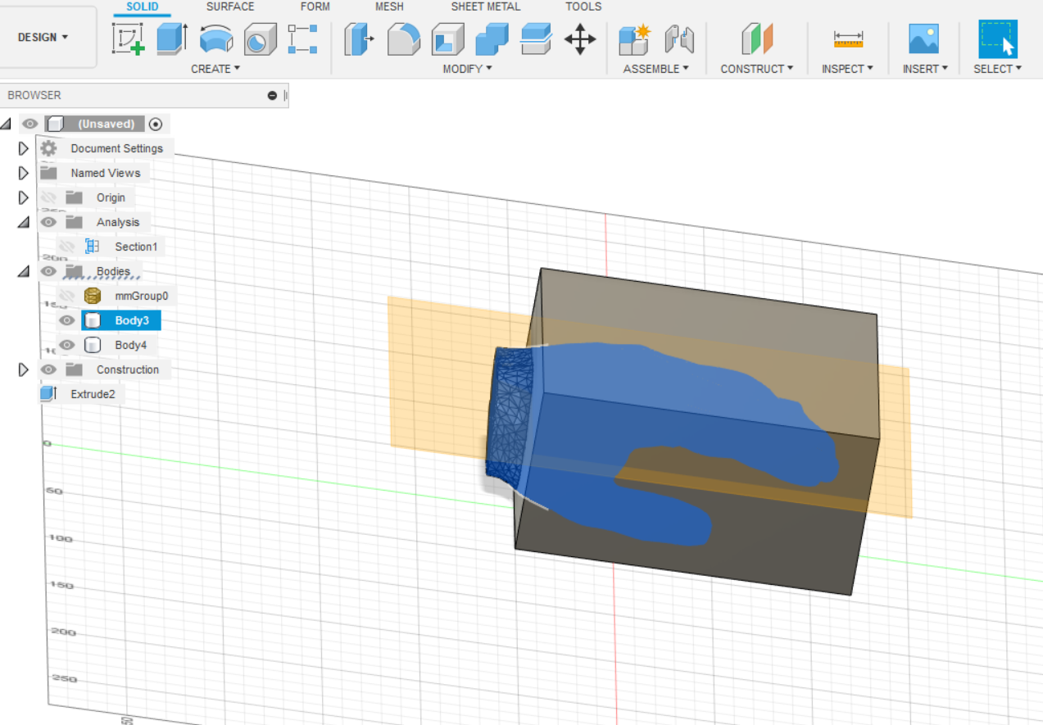Select the Origin folder label
1043x725 pixels.
[111, 197]
